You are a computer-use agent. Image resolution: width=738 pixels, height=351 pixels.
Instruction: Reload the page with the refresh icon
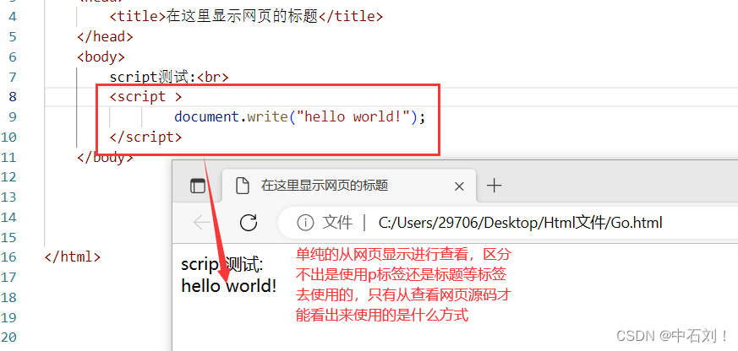click(x=249, y=222)
